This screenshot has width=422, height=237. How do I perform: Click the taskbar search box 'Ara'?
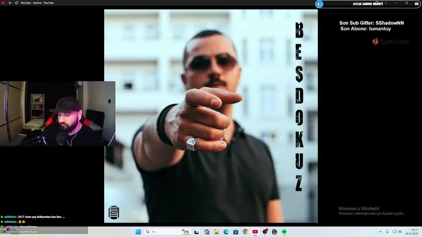tap(167, 232)
